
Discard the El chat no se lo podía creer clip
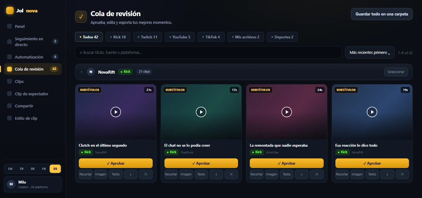pos(231,174)
